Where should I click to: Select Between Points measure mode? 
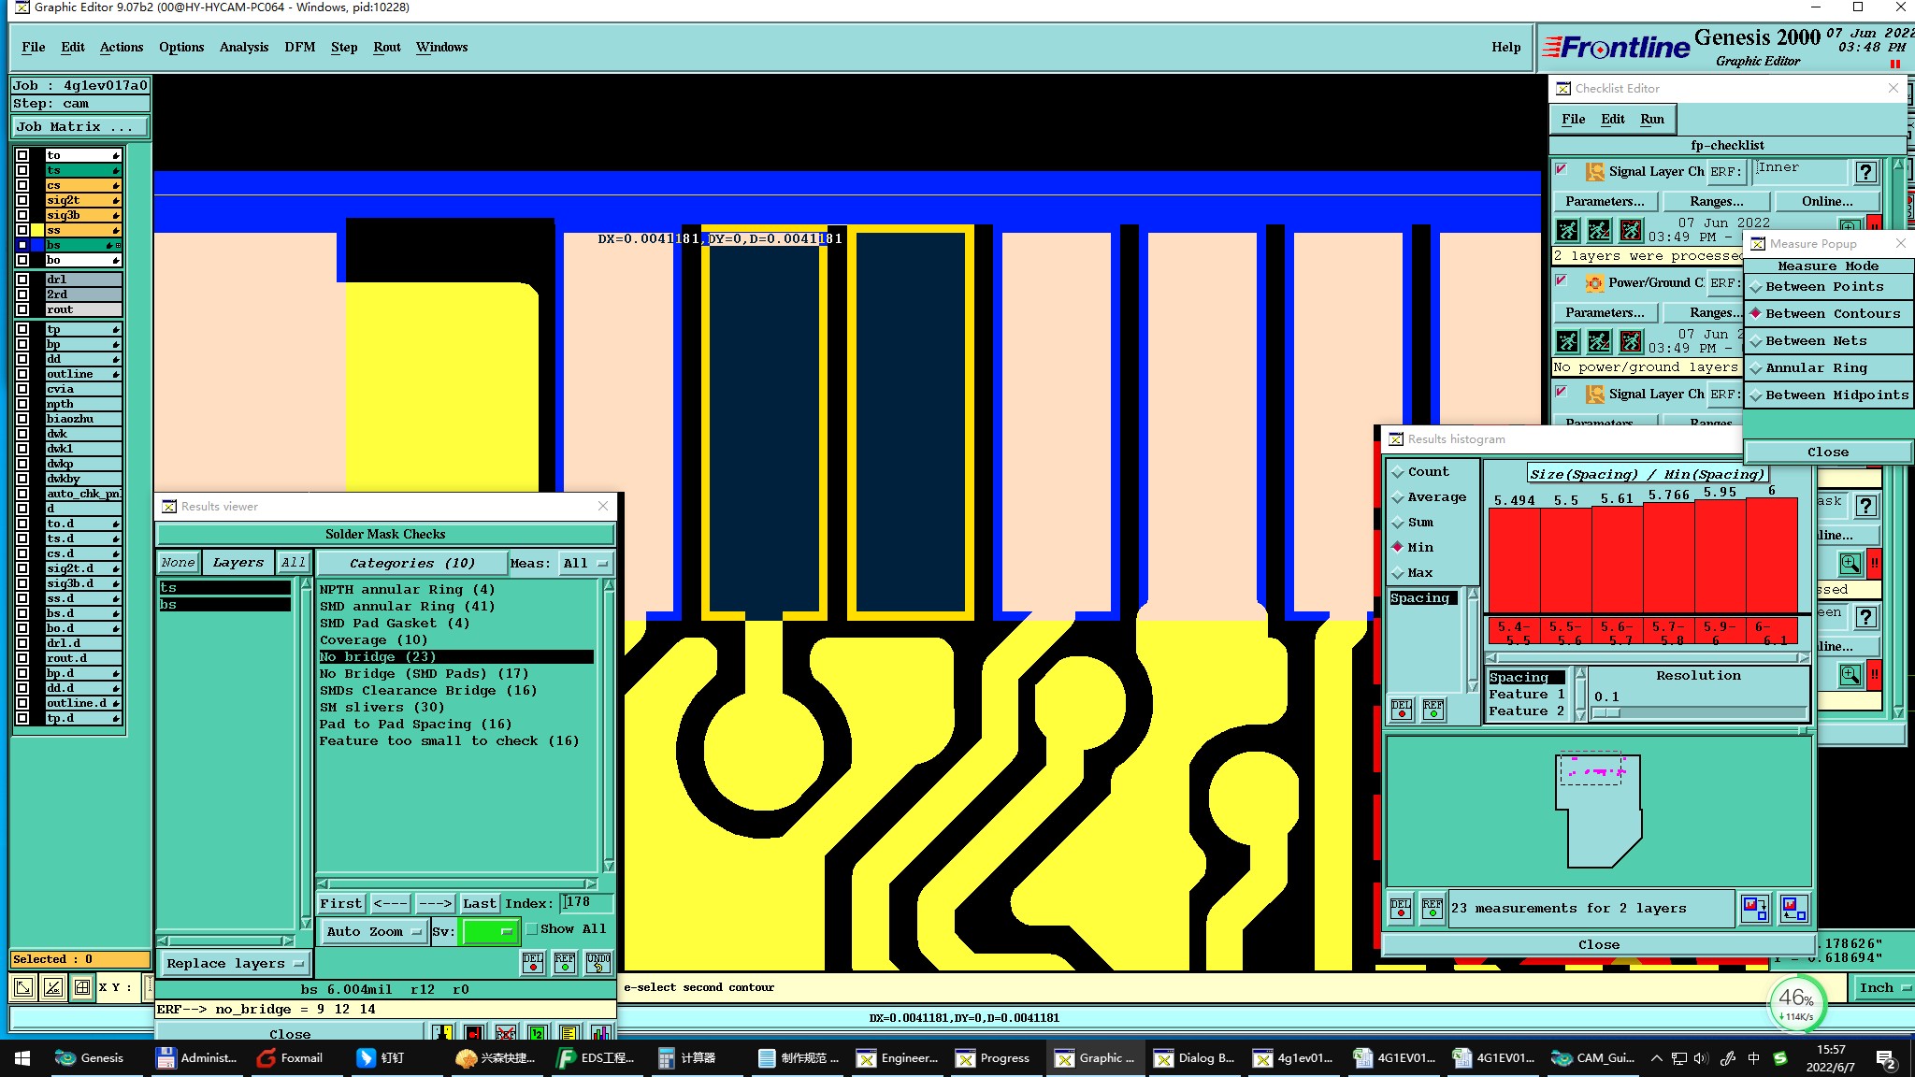[x=1824, y=287]
